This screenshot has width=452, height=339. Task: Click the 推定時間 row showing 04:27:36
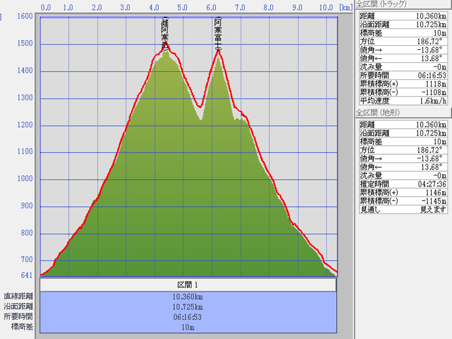pyautogui.click(x=403, y=184)
